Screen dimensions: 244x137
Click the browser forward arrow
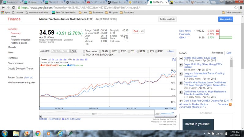tap(8, 8)
